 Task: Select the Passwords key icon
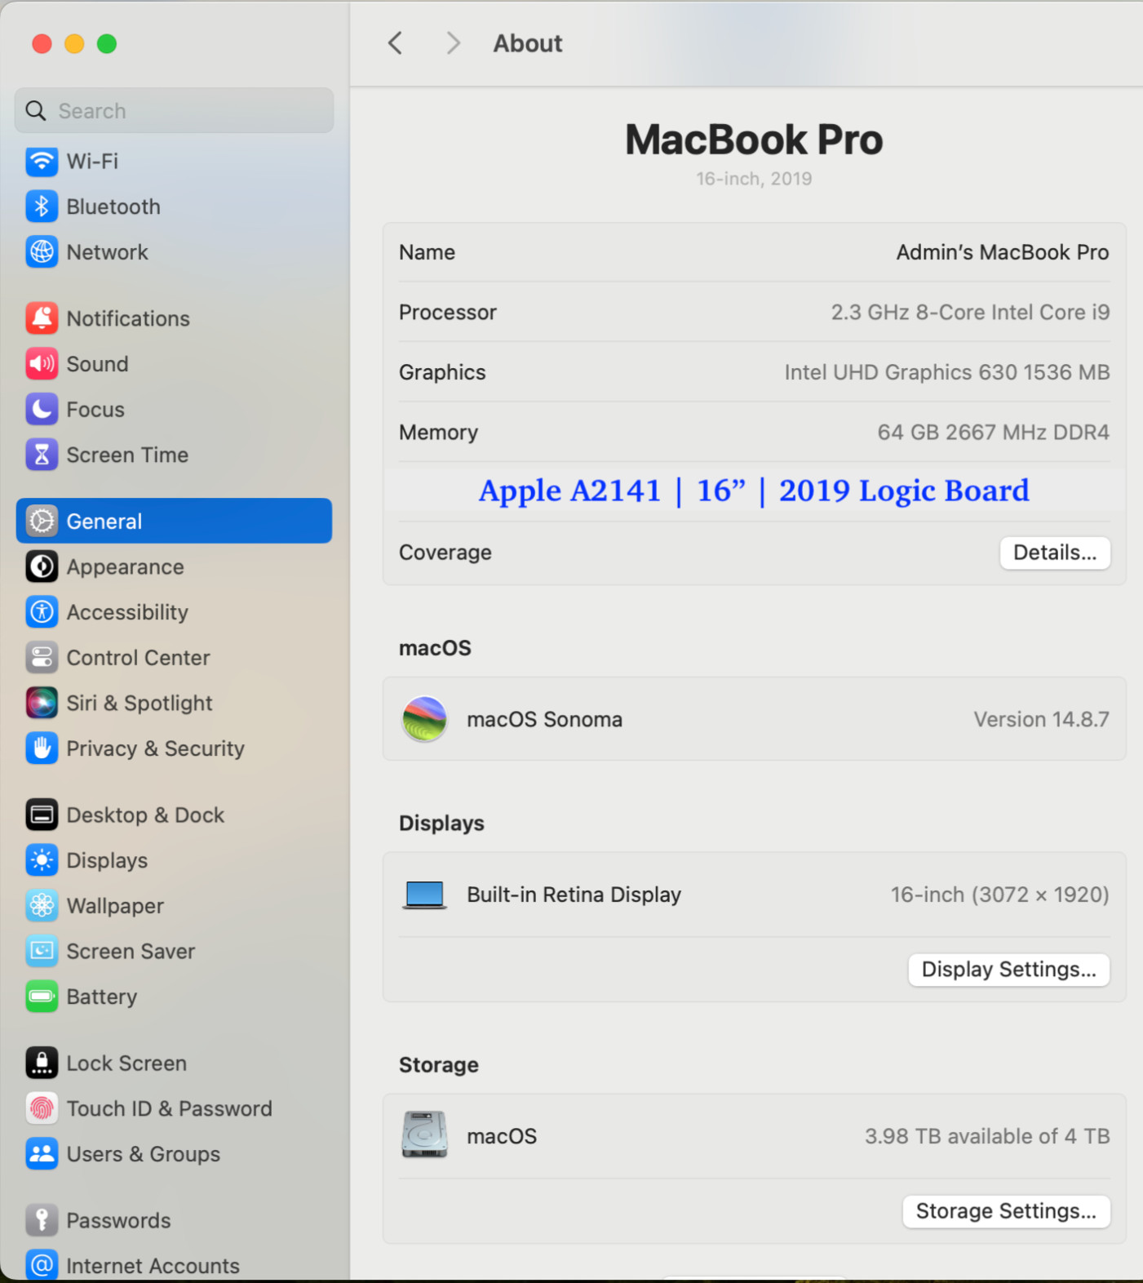42,1220
